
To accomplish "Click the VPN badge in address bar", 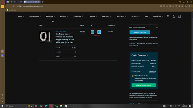I will point(18,6).
